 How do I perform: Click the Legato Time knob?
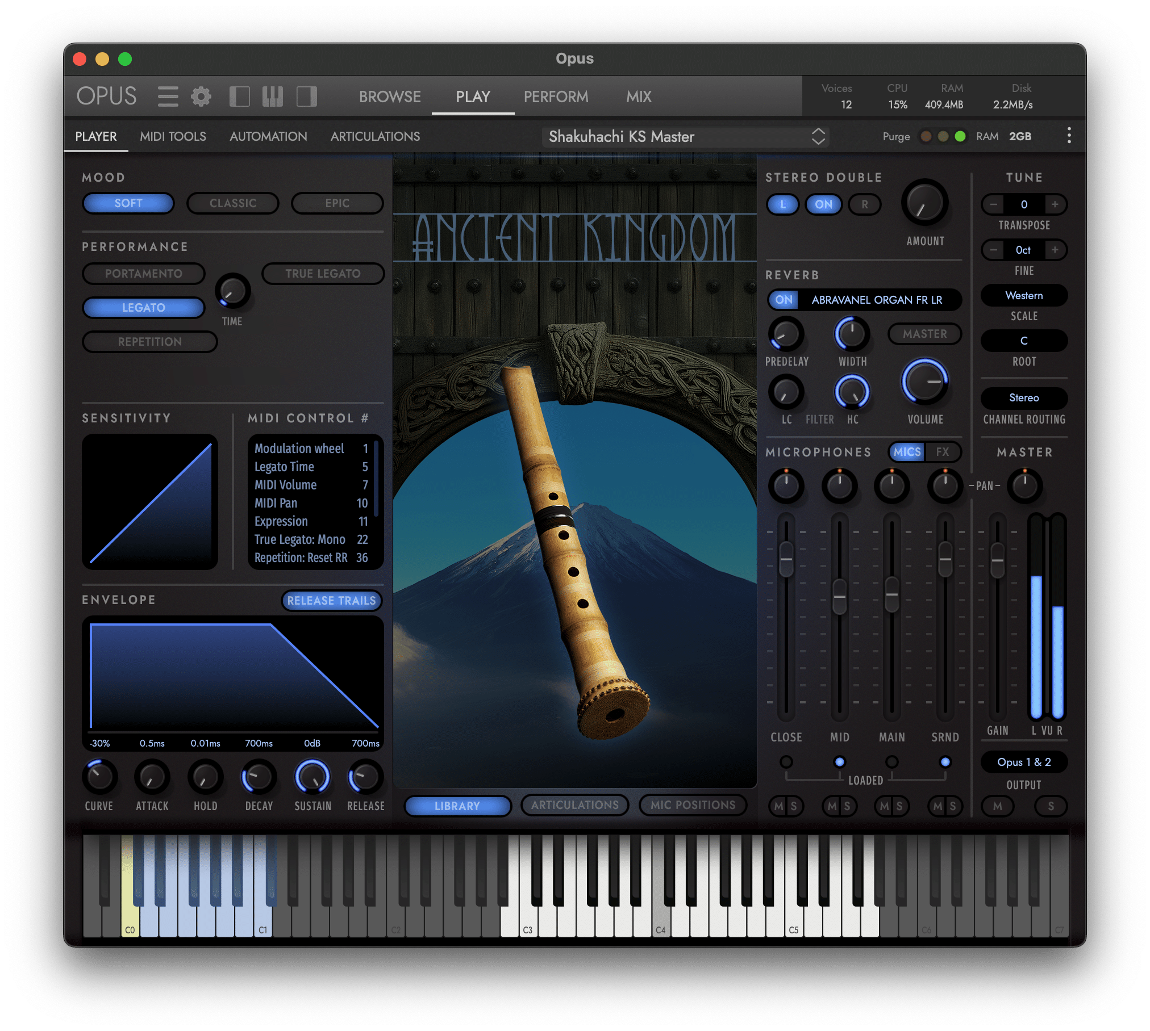[x=232, y=291]
